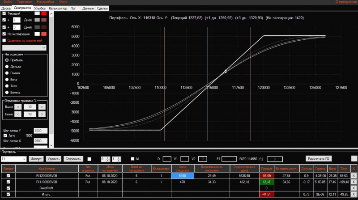Click the right arrow next to Ниже

pyautogui.click(x=42, y=114)
